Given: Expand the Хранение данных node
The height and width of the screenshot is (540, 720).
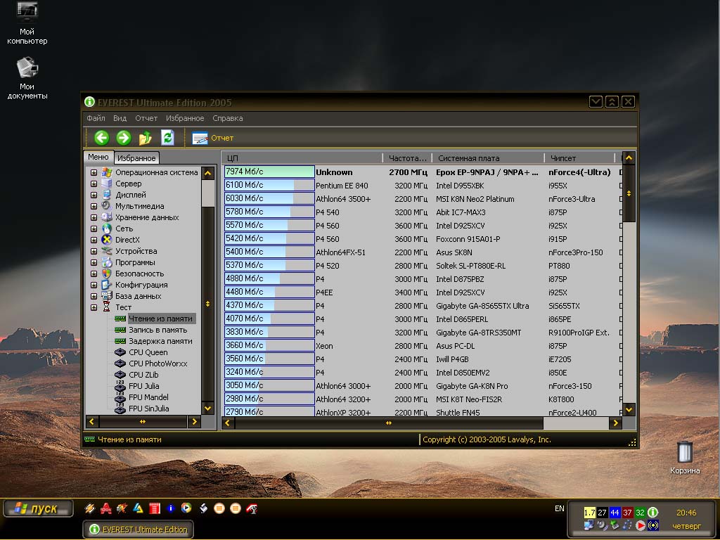Looking at the screenshot, I should click(94, 218).
